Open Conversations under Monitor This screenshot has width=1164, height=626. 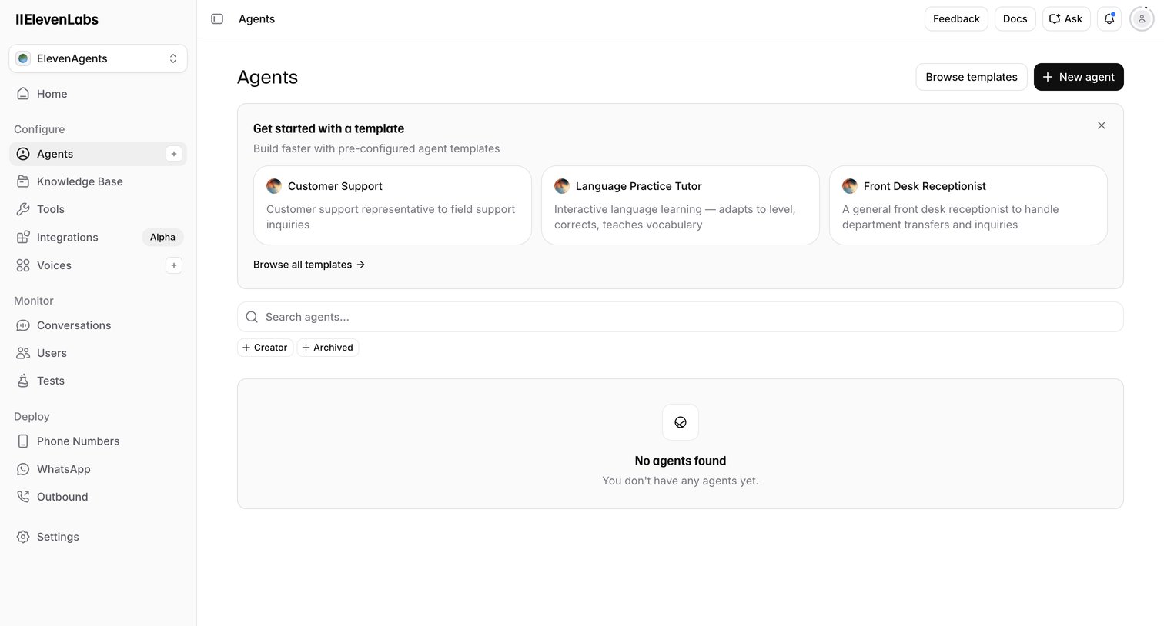coord(98,325)
